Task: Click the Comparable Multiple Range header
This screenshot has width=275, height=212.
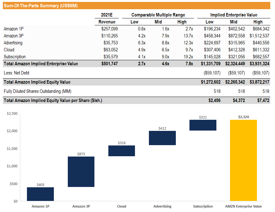Action: tap(158, 15)
